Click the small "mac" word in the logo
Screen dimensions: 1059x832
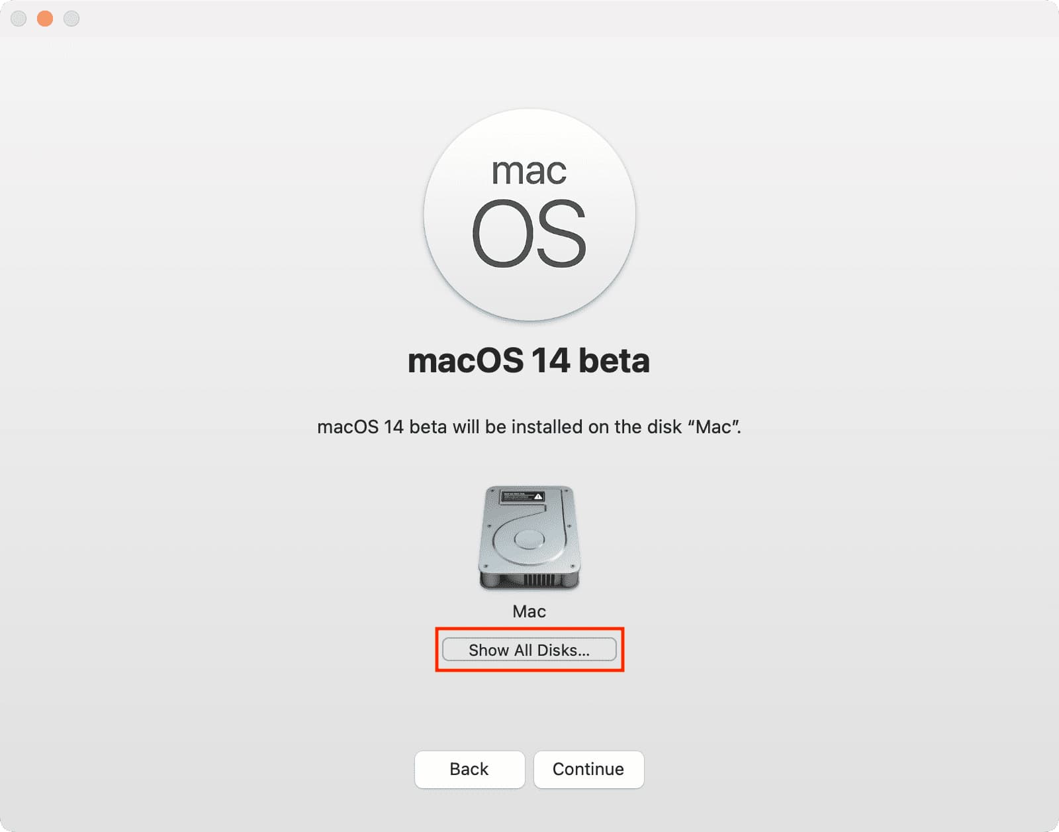click(529, 172)
